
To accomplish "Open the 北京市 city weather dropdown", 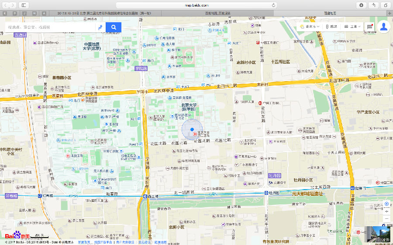I will coord(310,27).
